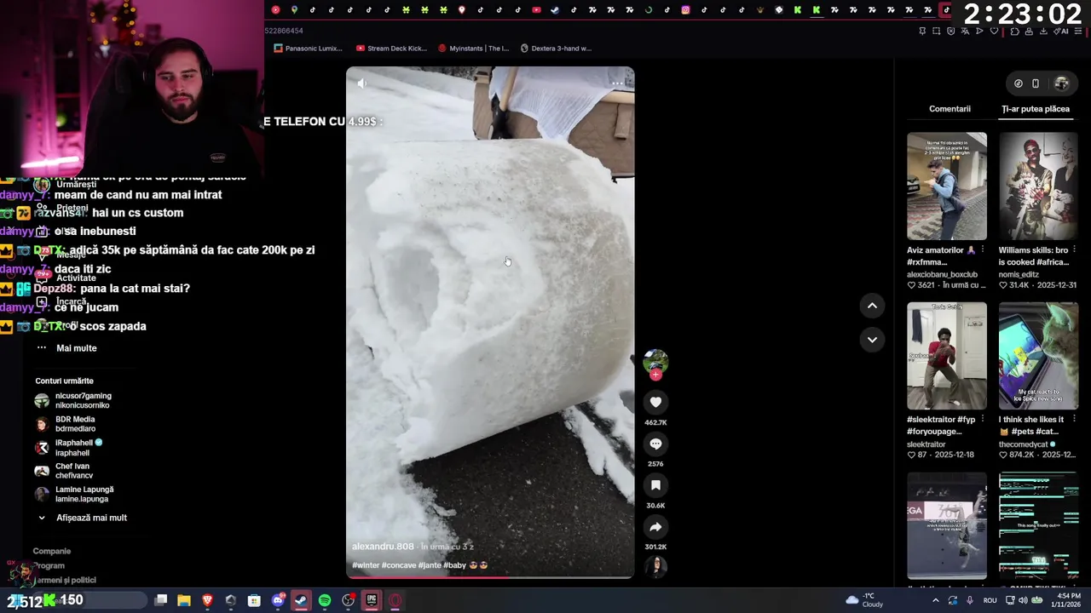
Task: Open Epic Games Launcher from the taskbar
Action: (x=372, y=600)
